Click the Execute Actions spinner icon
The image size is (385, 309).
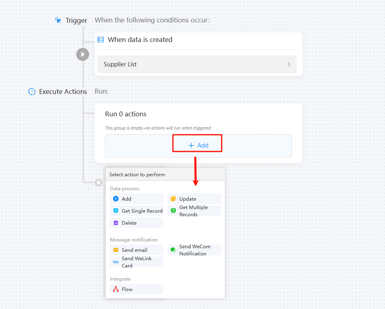tap(32, 92)
